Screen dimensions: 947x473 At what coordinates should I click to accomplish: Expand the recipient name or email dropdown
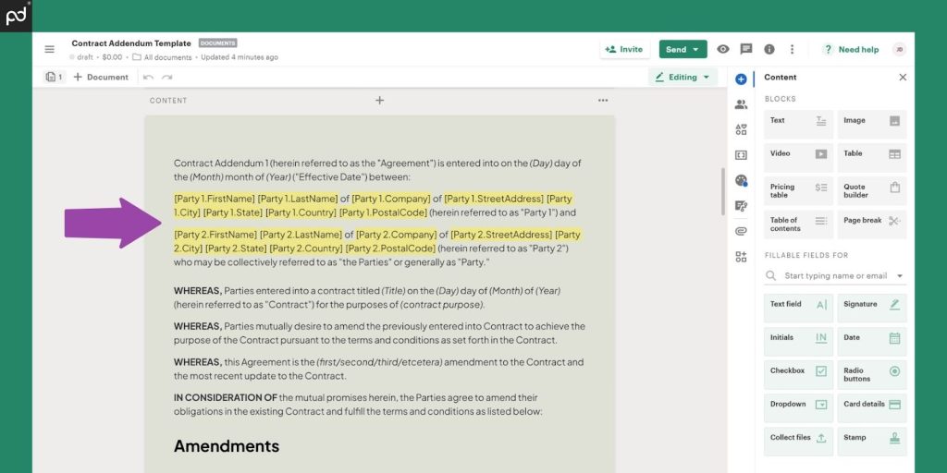[x=899, y=276]
